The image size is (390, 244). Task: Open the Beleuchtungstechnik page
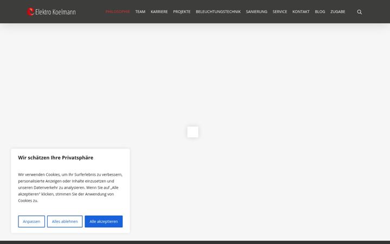click(x=218, y=12)
